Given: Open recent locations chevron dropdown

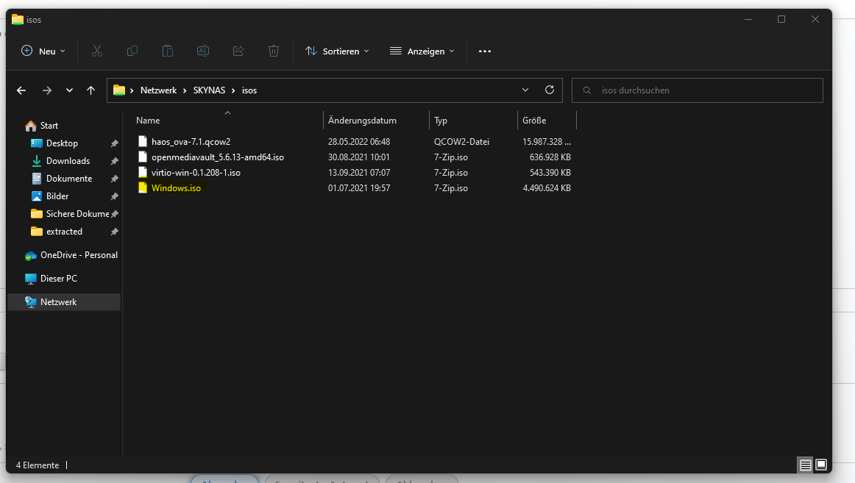Looking at the screenshot, I should 69,90.
